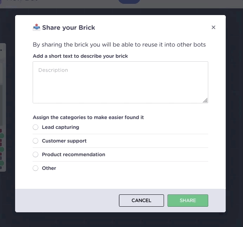The image size is (243, 227).
Task: Click the "Lead capturing" label text
Action: 60,127
